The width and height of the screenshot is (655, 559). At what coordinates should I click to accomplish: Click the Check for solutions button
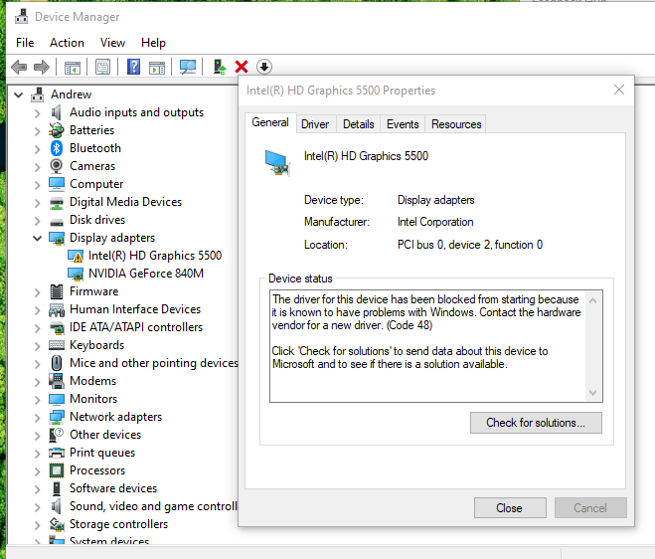pyautogui.click(x=536, y=423)
